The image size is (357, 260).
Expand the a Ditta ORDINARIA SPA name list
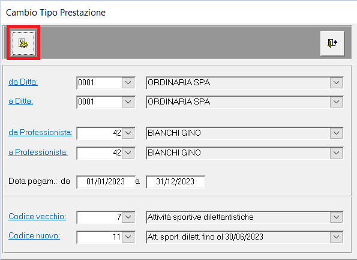(336, 102)
